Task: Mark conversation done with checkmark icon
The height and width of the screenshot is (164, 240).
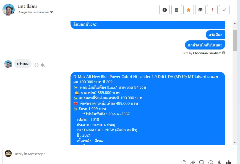Action: pyautogui.click(x=224, y=10)
